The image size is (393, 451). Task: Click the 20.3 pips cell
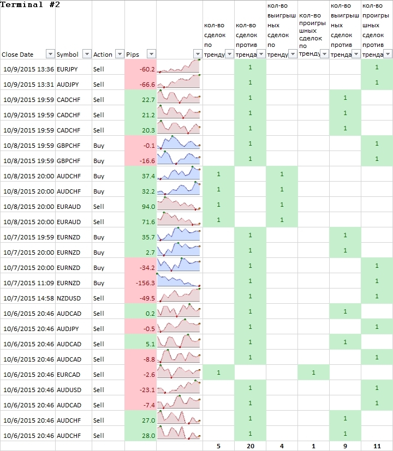(x=140, y=128)
